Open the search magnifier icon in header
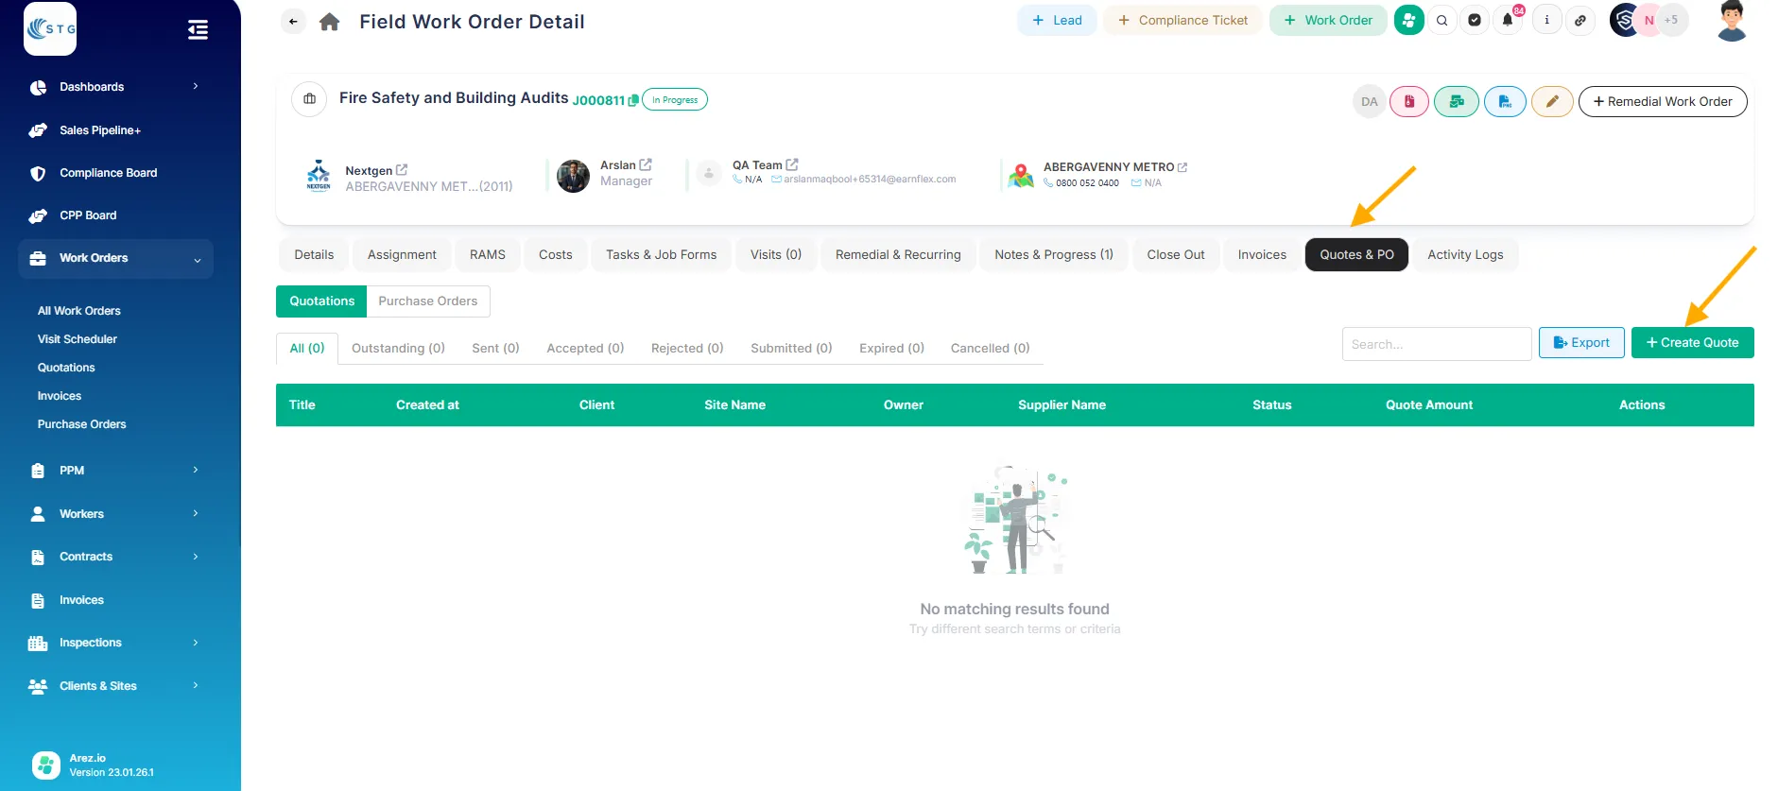 (1441, 20)
